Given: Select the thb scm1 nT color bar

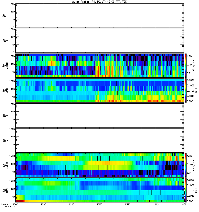Looking at the screenshot, I should (186, 90).
